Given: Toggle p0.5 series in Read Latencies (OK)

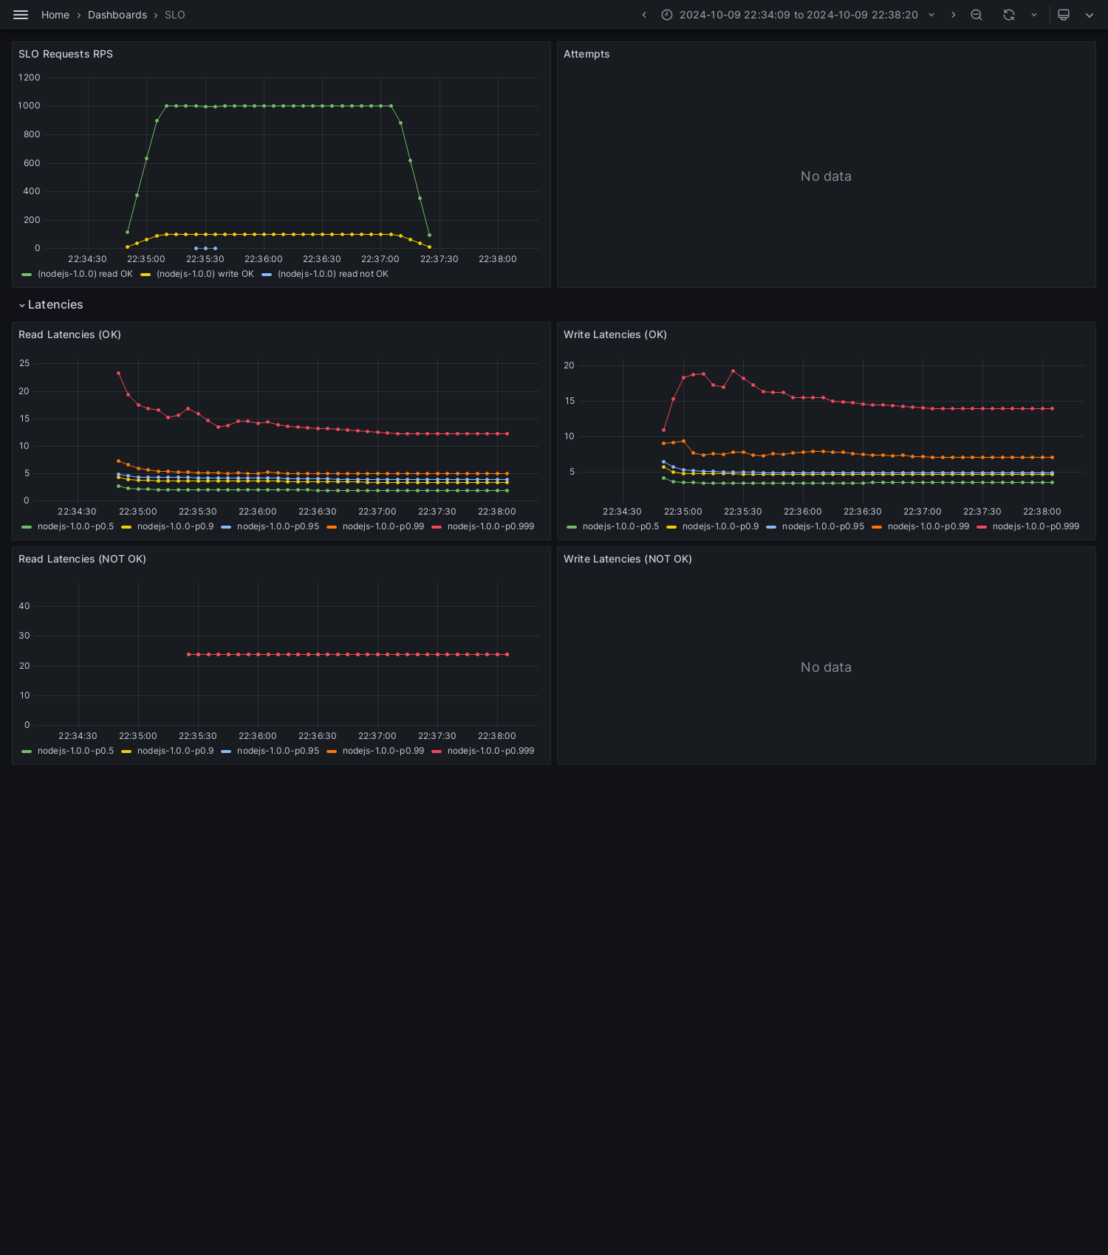Looking at the screenshot, I should coord(75,526).
